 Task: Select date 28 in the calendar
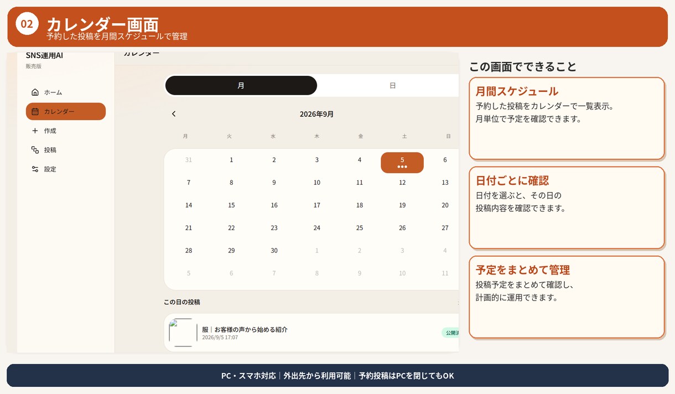(189, 251)
